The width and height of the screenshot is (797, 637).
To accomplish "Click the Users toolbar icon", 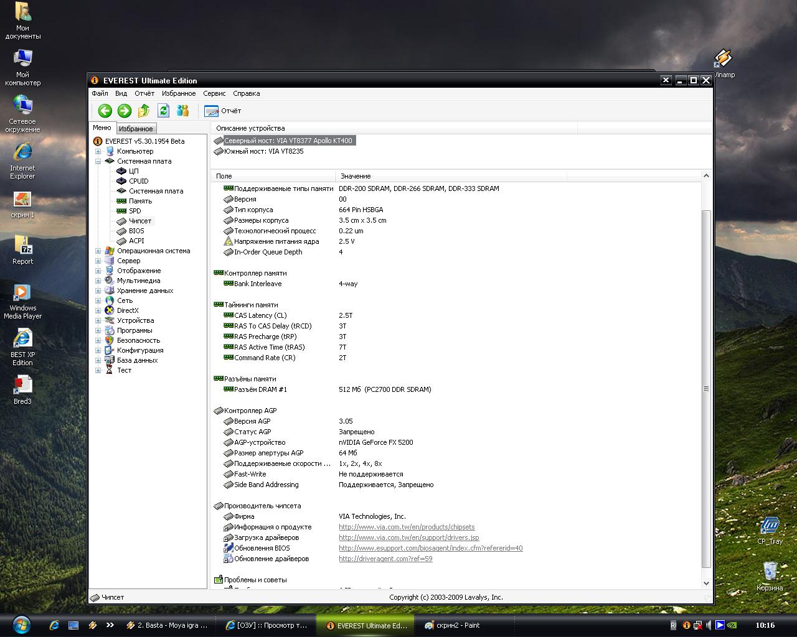I will click(182, 111).
